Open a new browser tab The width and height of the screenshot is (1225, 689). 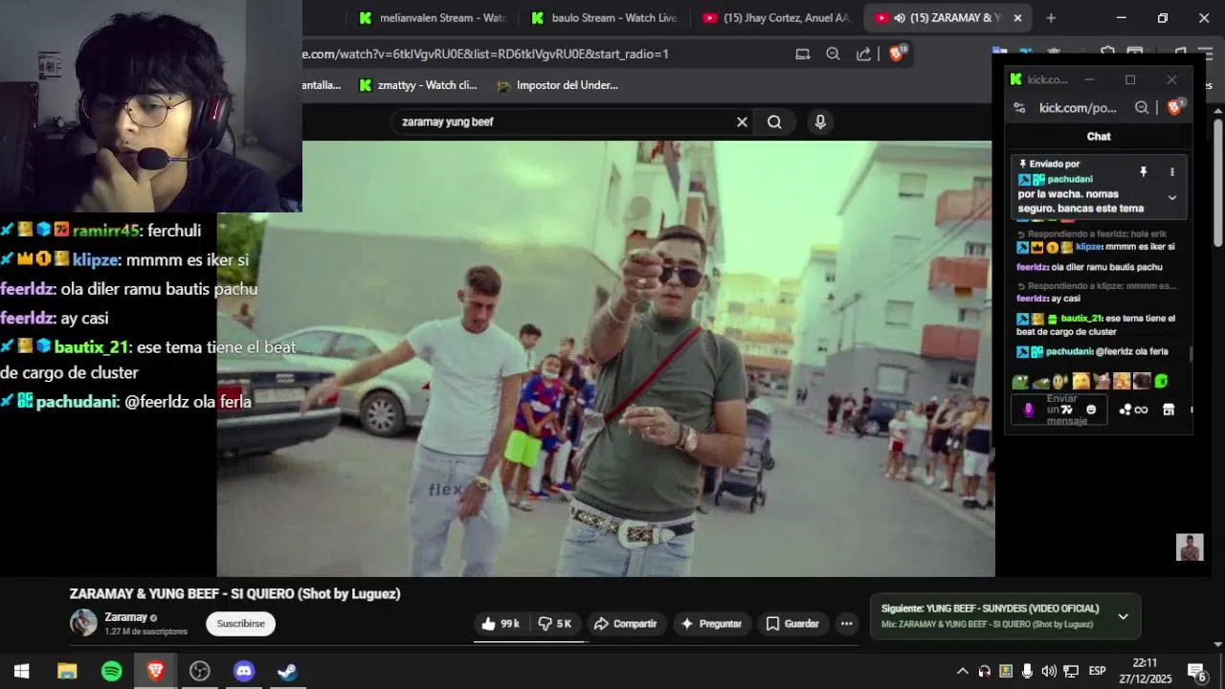point(1051,18)
